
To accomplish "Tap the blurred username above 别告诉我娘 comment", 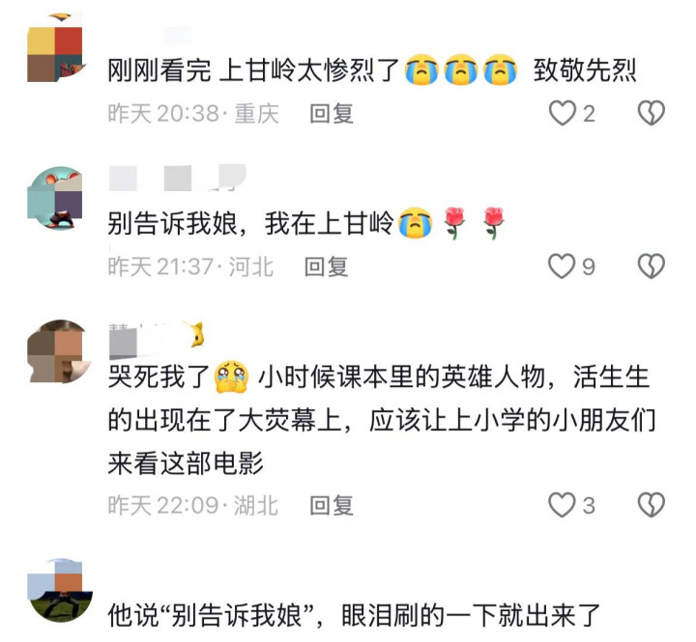I will point(178,178).
